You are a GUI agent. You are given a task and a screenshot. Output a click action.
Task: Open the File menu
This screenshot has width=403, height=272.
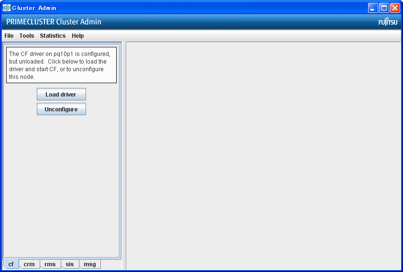point(9,36)
